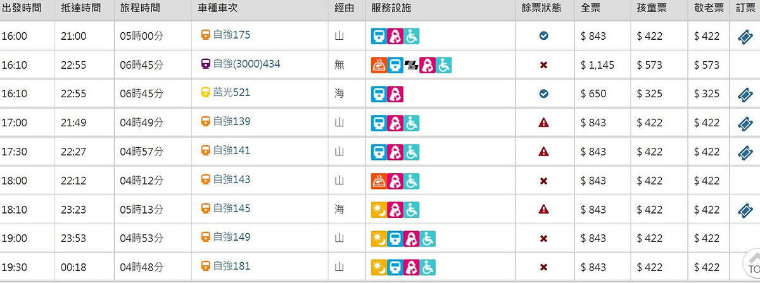Click full fare $ 650 cell
The height and width of the screenshot is (283, 760).
point(593,94)
